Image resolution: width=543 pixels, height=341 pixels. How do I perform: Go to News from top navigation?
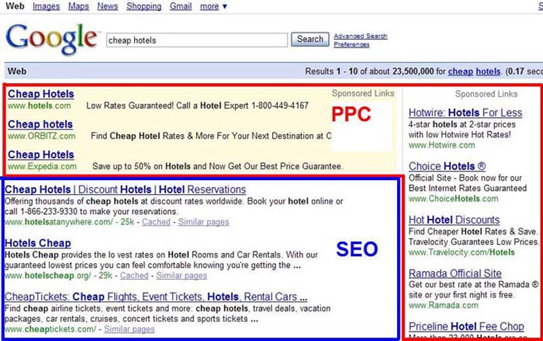click(107, 6)
